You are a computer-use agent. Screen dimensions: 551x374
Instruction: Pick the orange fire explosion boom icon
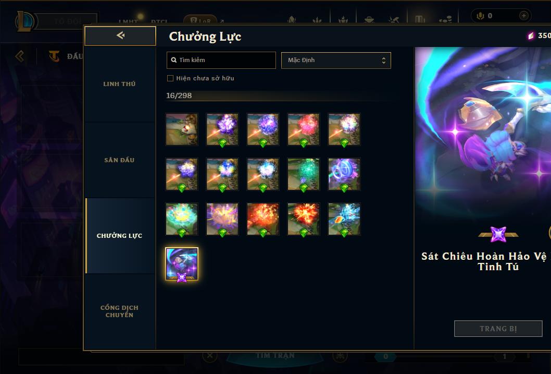tap(304, 219)
